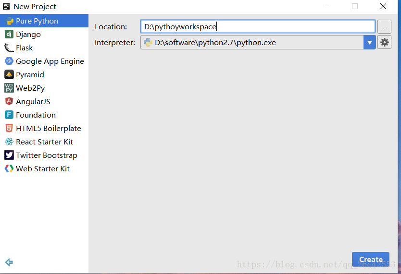401x274 pixels.
Task: Select Google App Engine project type
Action: coord(44,61)
